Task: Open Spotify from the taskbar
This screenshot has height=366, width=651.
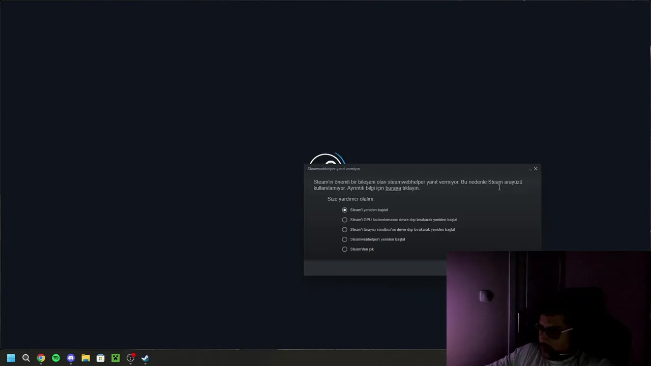Action: 56,358
